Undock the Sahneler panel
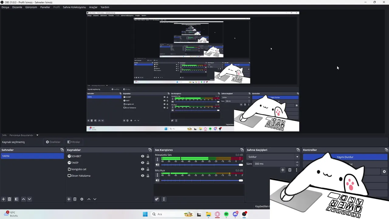The image size is (389, 219). 62,150
